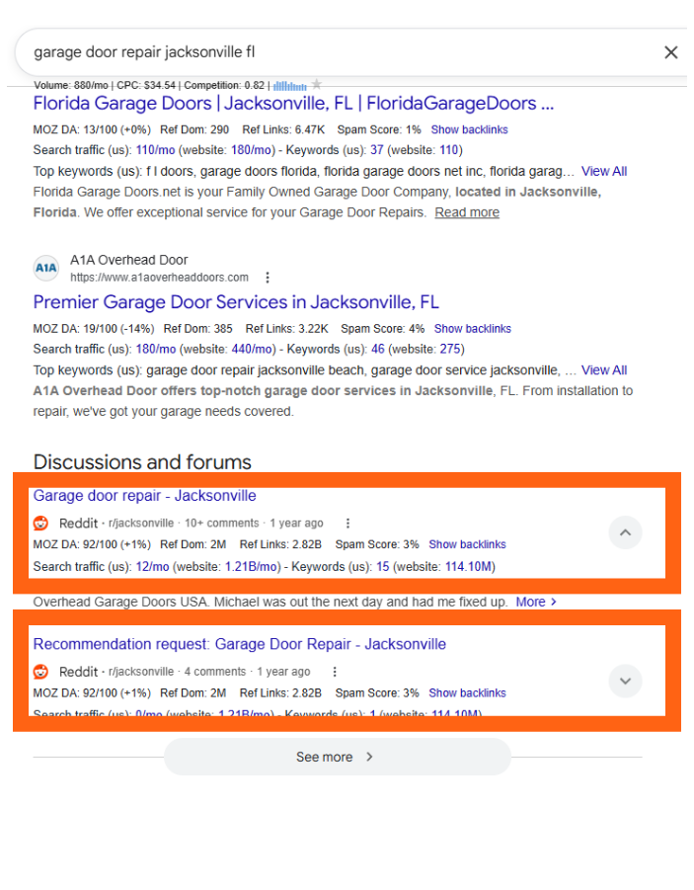Click the See more button
This screenshot has width=694, height=890.
pyautogui.click(x=338, y=758)
